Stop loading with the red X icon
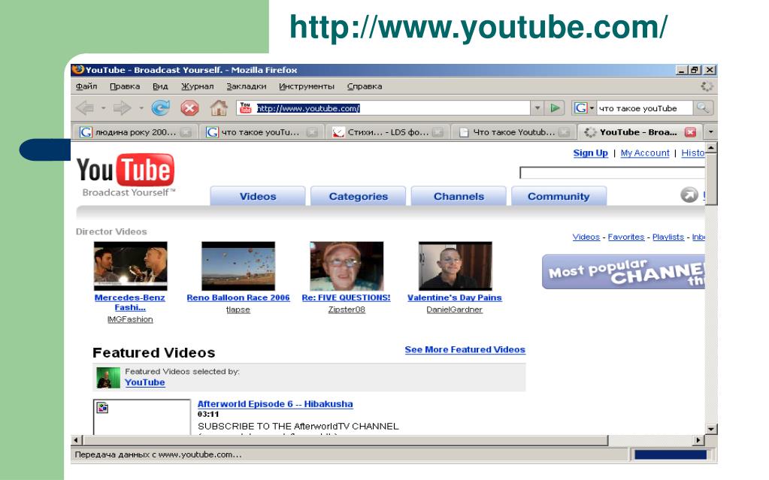 (x=189, y=107)
